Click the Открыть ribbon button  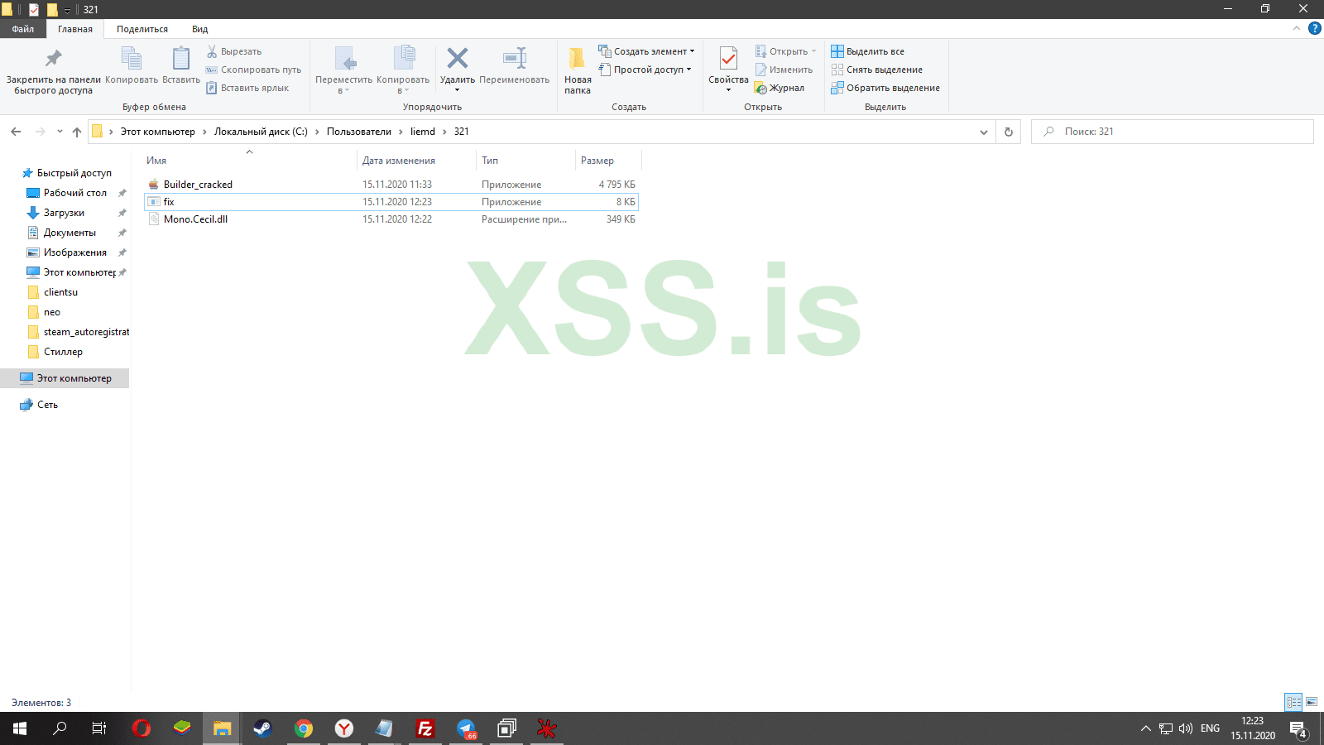[785, 51]
